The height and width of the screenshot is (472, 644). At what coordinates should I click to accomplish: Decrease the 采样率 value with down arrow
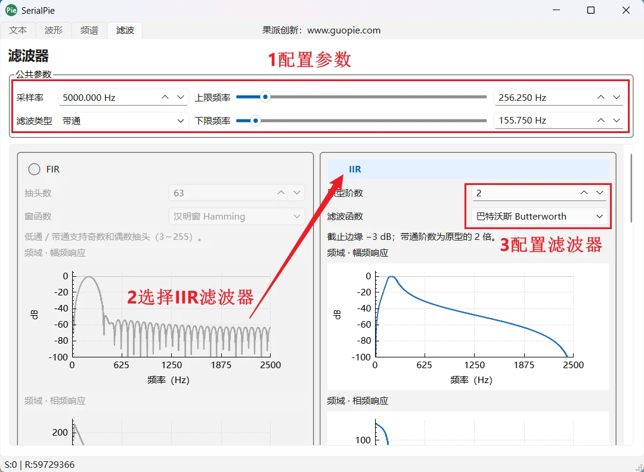point(181,97)
